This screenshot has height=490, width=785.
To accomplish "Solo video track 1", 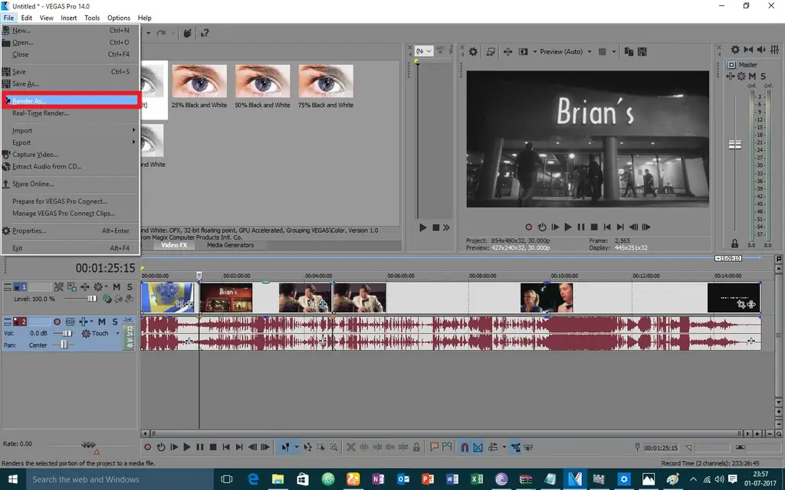I will pos(129,287).
